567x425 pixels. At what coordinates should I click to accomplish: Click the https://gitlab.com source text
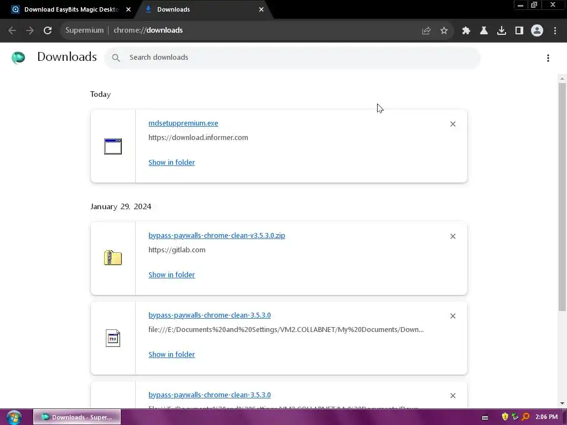click(x=177, y=250)
